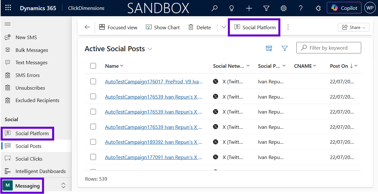This screenshot has height=194, width=378.
Task: Open advanced find funnel icon in top bar
Action: click(266, 8)
